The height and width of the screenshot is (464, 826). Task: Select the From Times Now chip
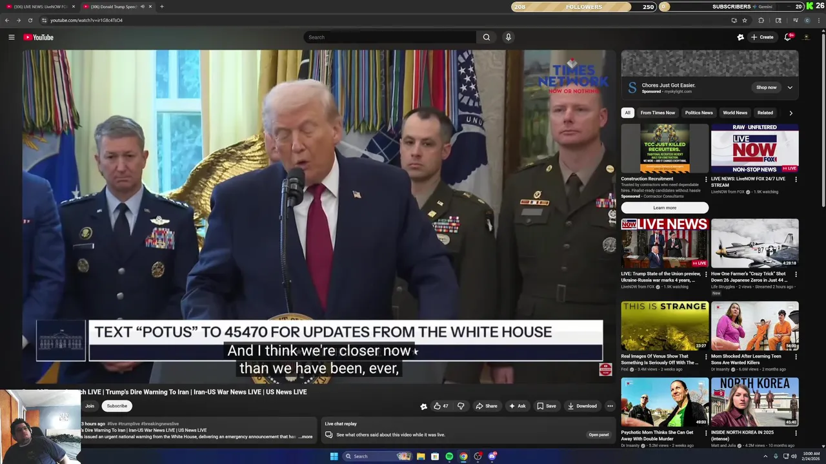point(658,113)
